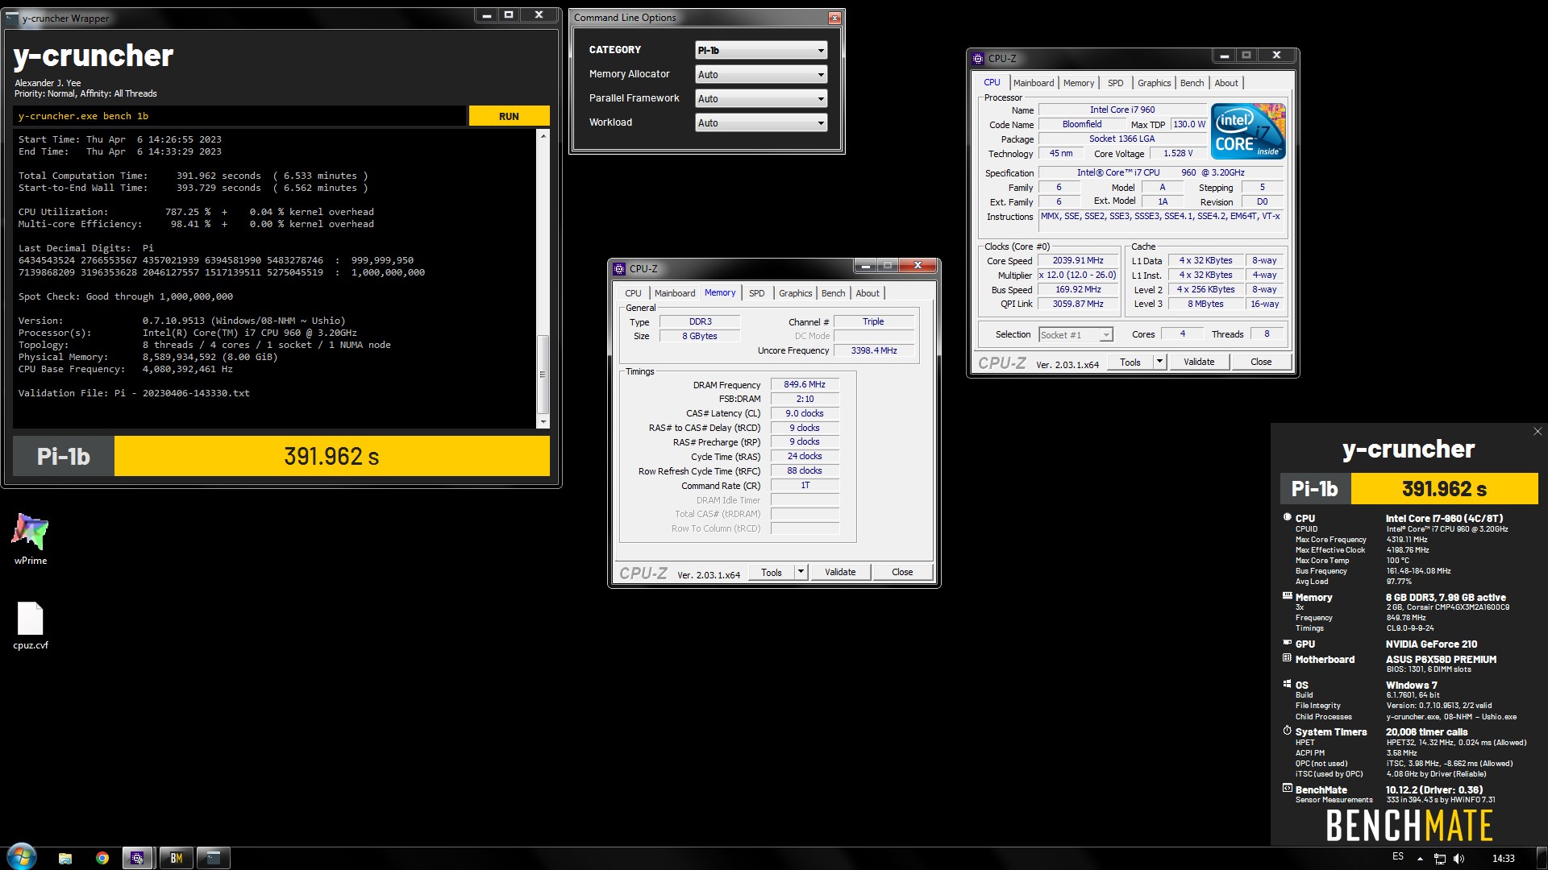Open the wPrime desktop icon
The width and height of the screenshot is (1548, 870).
click(31, 538)
